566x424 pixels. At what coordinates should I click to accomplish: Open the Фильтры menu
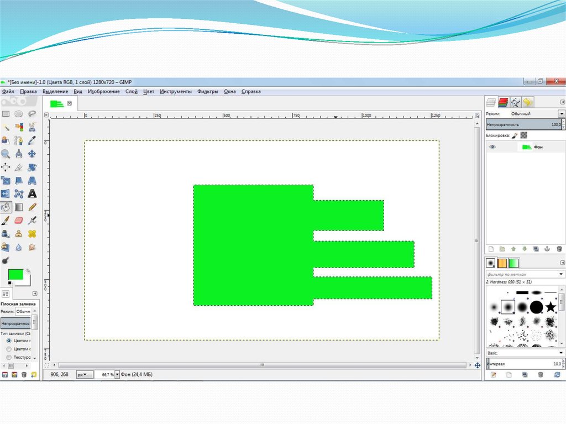pyautogui.click(x=207, y=92)
